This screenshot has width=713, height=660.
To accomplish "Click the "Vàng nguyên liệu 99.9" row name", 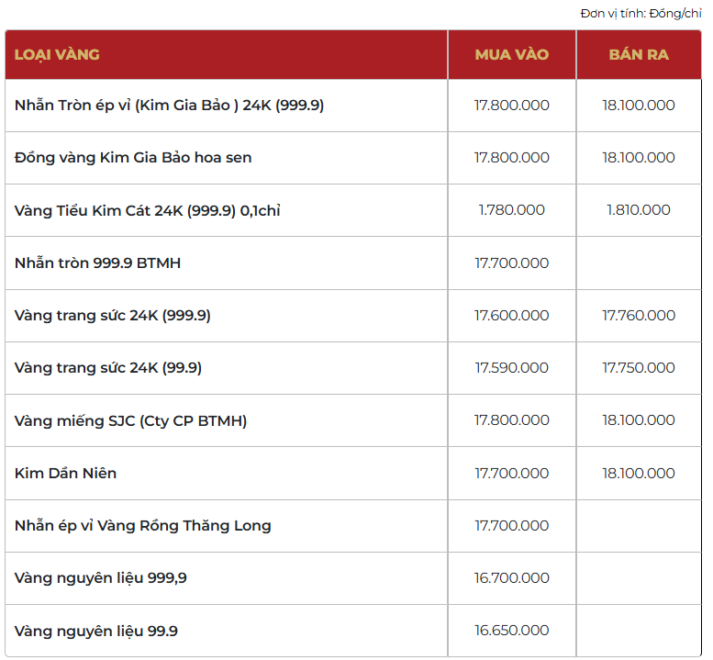I will (x=96, y=631).
